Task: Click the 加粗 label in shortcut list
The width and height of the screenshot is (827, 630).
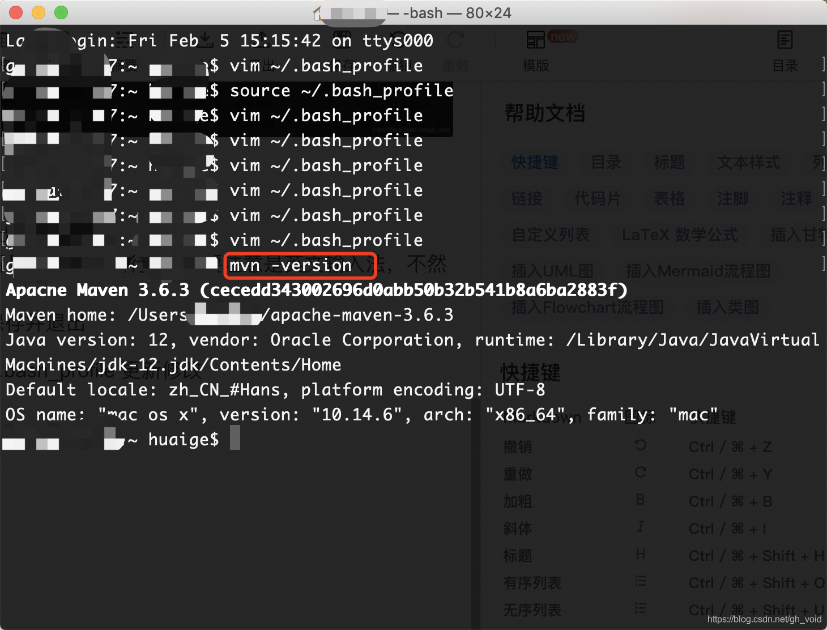Action: tap(518, 501)
